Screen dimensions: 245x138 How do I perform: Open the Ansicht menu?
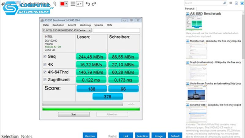[72, 25]
